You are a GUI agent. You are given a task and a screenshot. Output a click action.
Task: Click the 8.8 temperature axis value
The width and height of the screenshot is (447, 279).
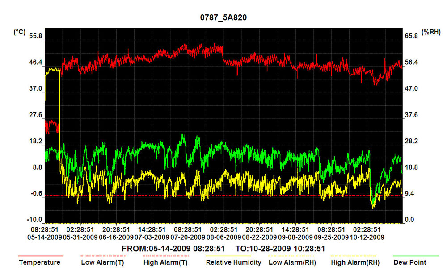click(38, 167)
